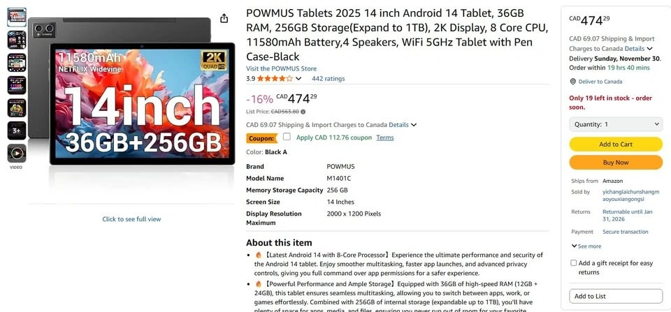The image size is (671, 312).
Task: Select the 3+ age rating thumbnail
Action: click(17, 131)
